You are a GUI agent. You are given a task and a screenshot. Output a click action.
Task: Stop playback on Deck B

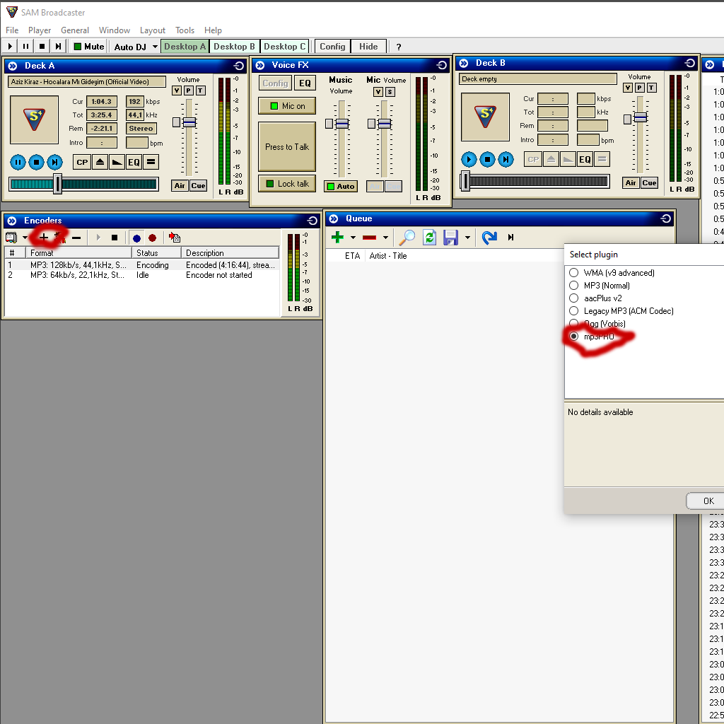(x=487, y=160)
